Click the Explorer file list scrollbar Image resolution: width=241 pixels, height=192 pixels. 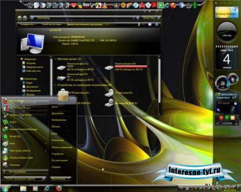pyautogui.click(x=160, y=80)
